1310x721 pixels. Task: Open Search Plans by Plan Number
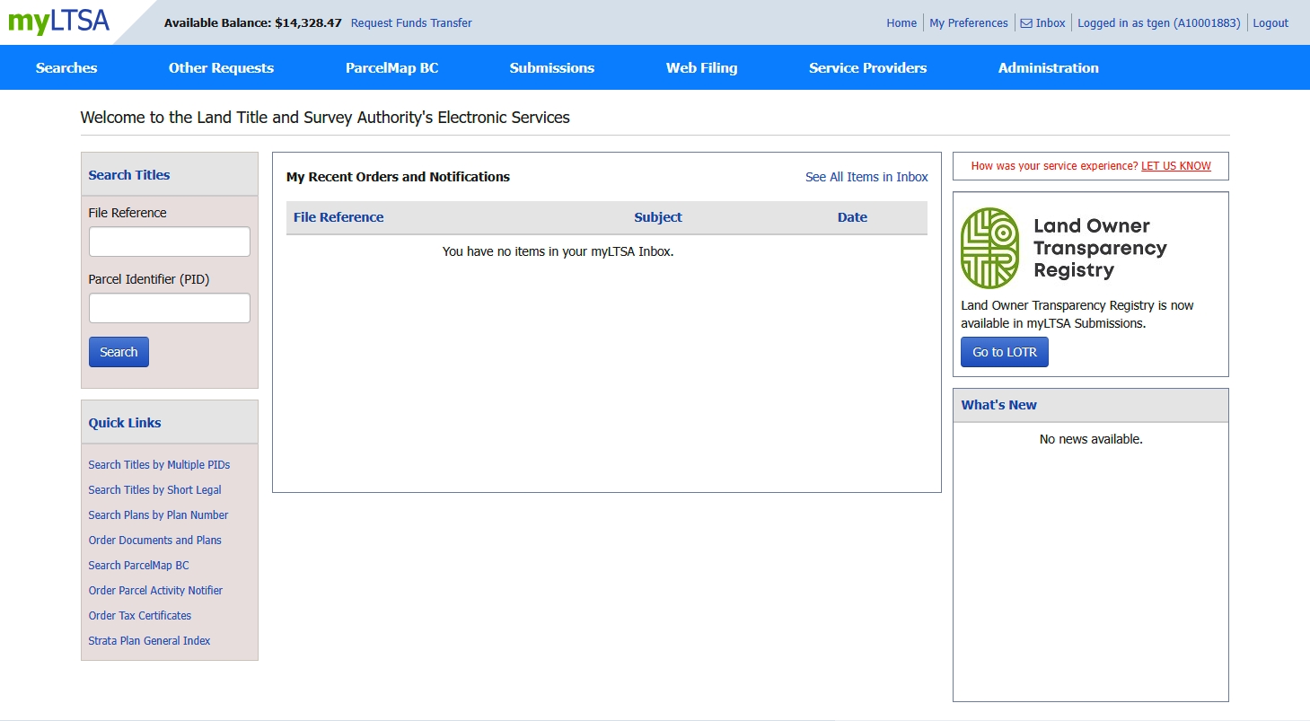click(158, 515)
